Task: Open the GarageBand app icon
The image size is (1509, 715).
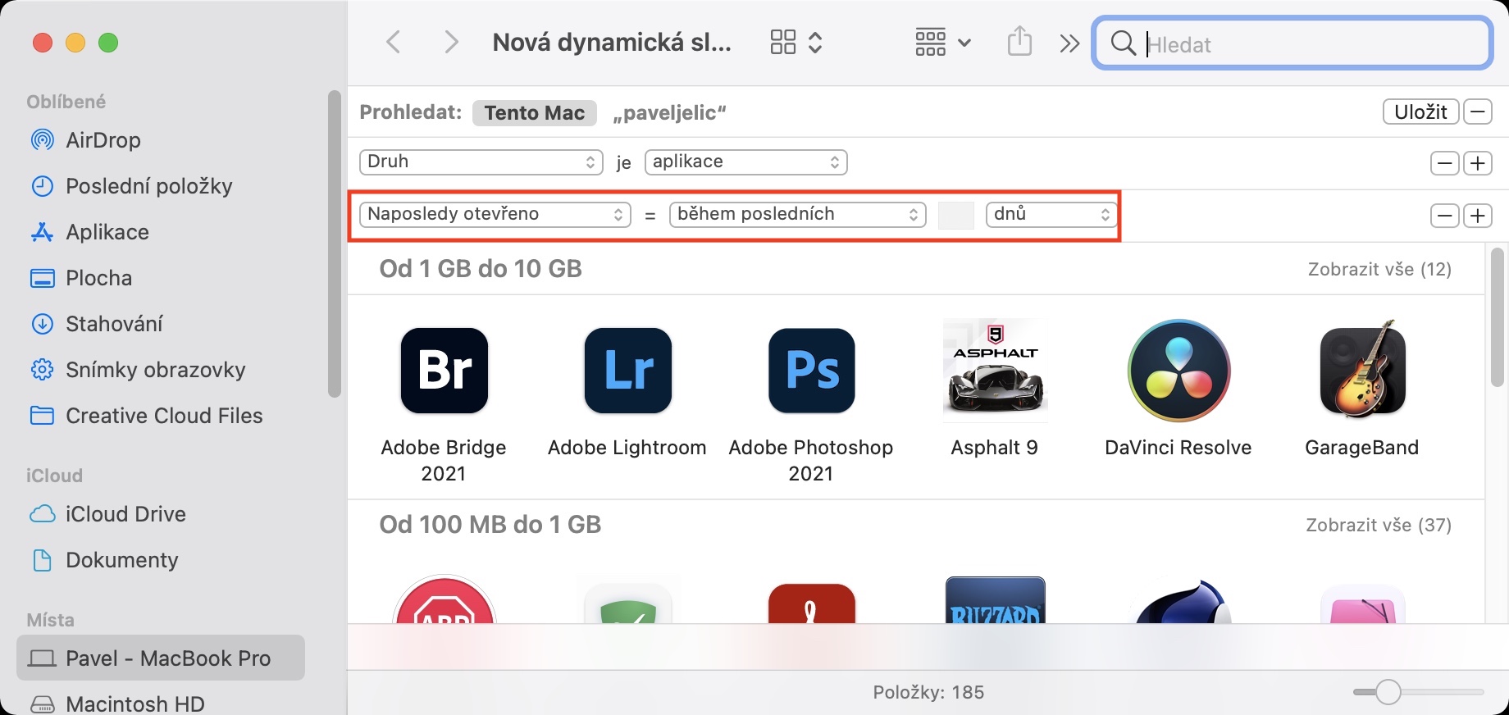Action: pos(1362,371)
